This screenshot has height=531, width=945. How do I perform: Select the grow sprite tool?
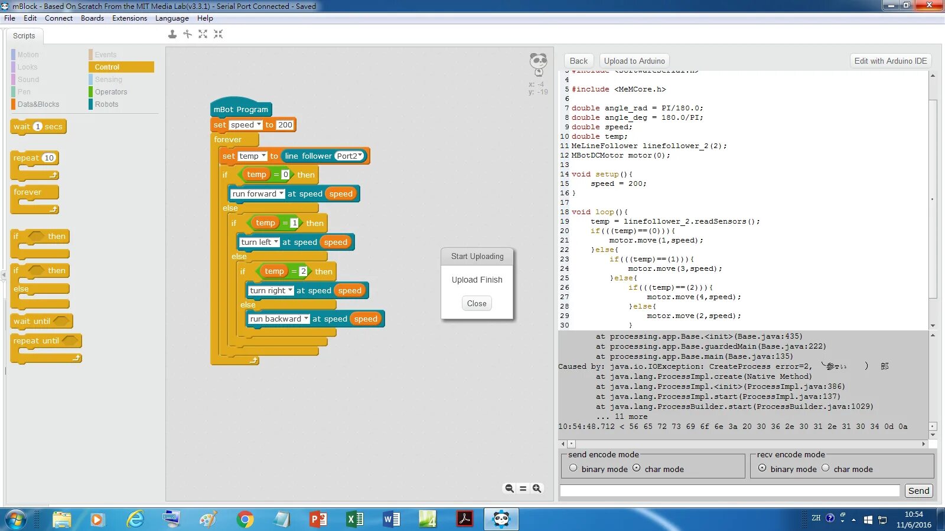pyautogui.click(x=203, y=34)
